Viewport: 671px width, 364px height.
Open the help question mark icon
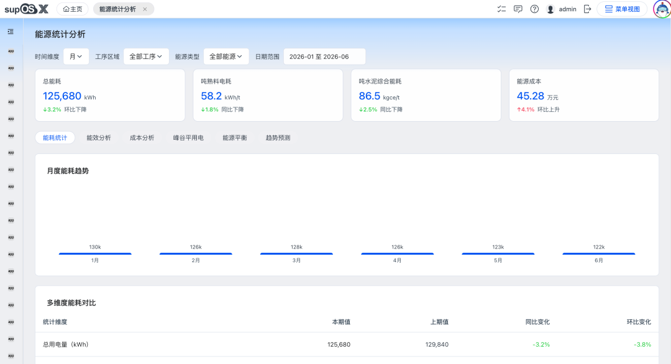pyautogui.click(x=534, y=9)
